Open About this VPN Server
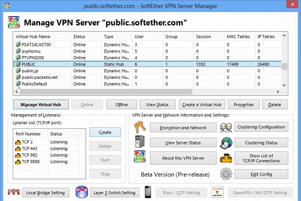This screenshot has height=201, width=301. (183, 158)
